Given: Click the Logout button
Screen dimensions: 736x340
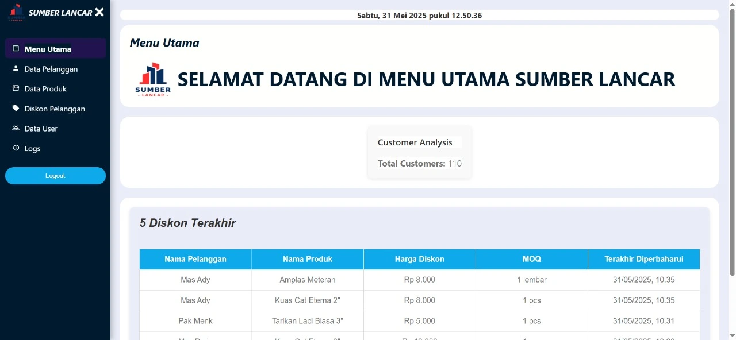Looking at the screenshot, I should tap(55, 175).
